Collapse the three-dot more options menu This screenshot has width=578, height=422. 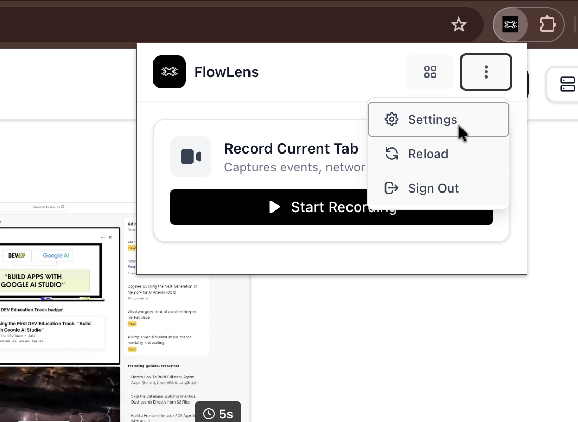pos(486,72)
